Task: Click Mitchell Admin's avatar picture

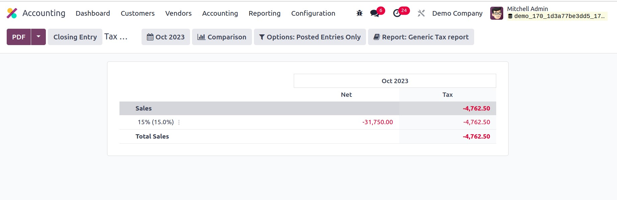Action: tap(497, 13)
